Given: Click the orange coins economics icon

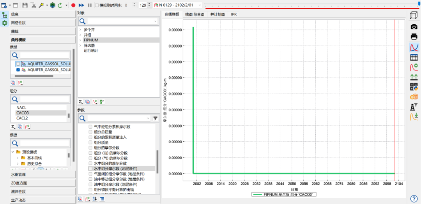Looking at the screenshot, I should pyautogui.click(x=414, y=97).
